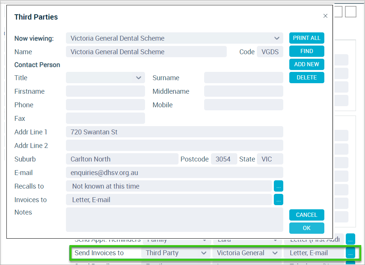Confirm with the OK button
The height and width of the screenshot is (265, 365).
tap(307, 228)
